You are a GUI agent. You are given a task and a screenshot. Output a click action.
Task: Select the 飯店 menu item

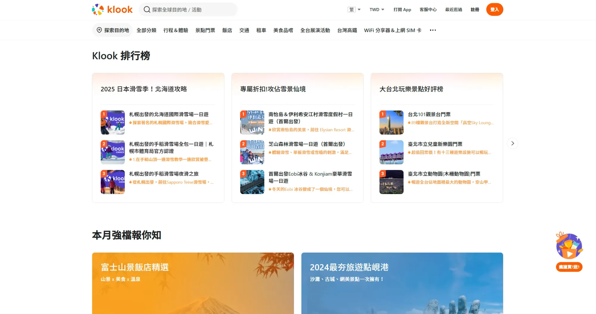point(227,30)
